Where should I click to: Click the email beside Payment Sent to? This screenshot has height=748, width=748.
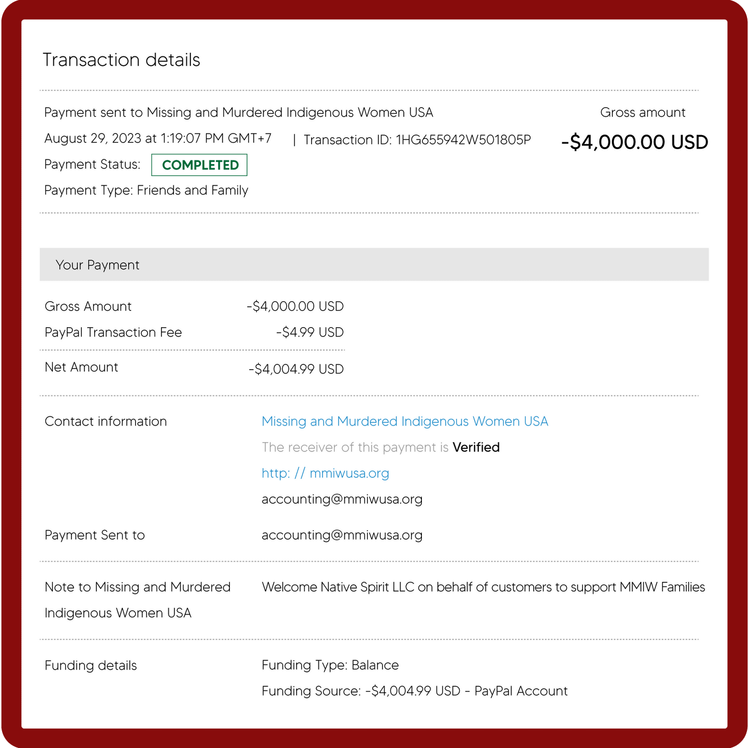coord(342,535)
